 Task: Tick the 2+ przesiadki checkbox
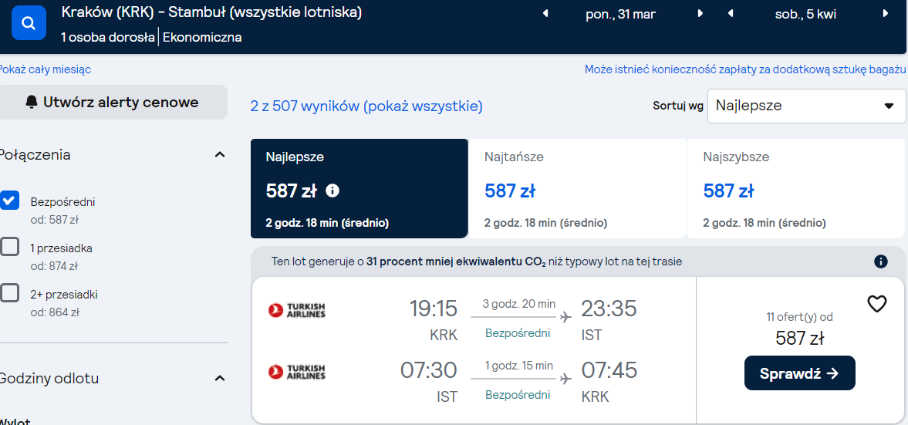pyautogui.click(x=9, y=292)
